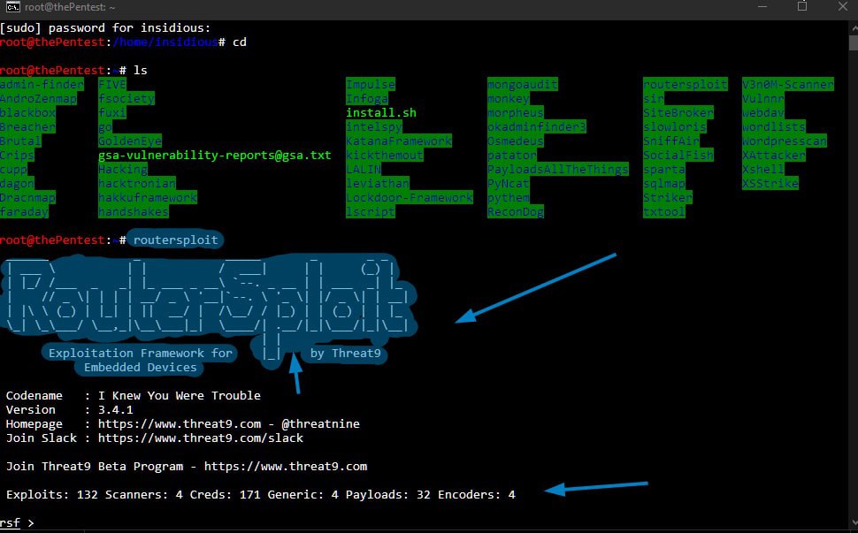Viewport: 858px width, 533px height.
Task: Click the fuxi directory entry
Action: [x=112, y=112]
